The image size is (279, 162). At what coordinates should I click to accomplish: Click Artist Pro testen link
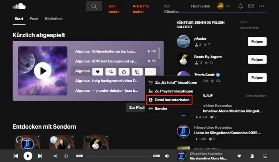point(141,9)
